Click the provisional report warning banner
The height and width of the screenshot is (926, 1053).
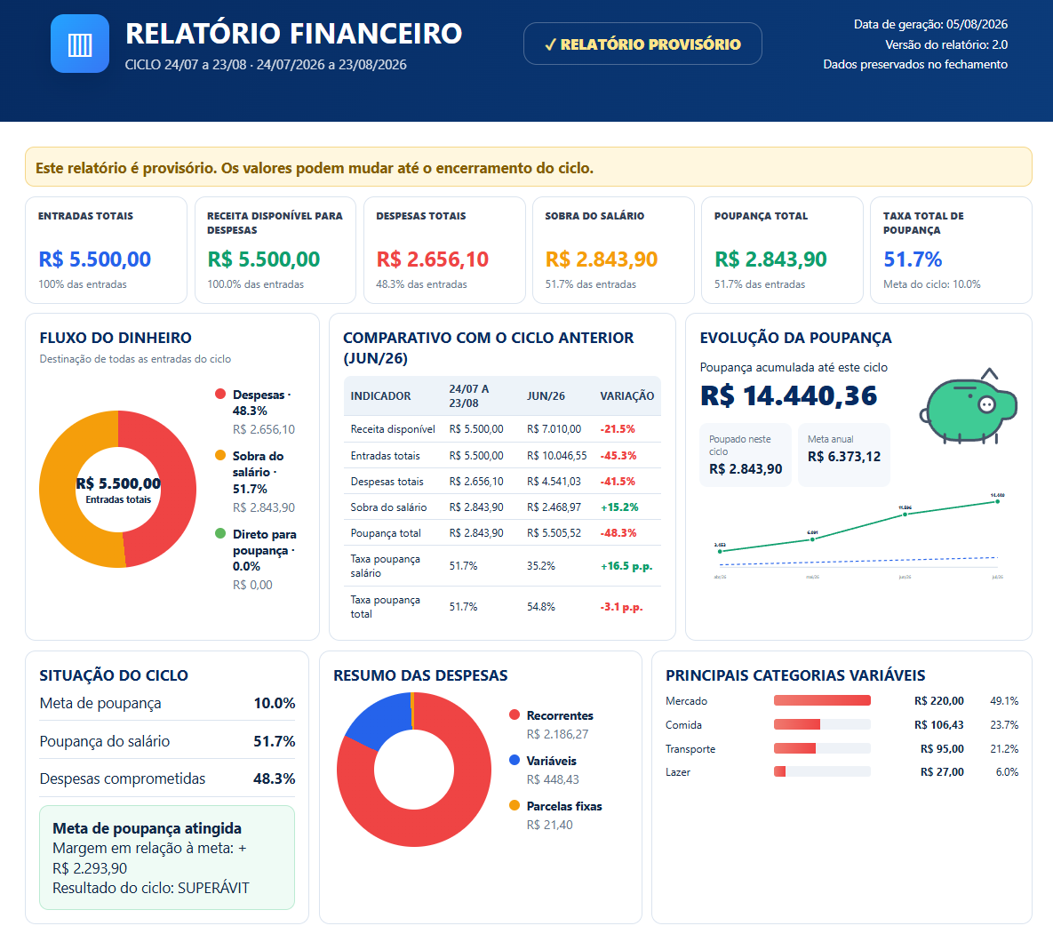[x=529, y=167]
